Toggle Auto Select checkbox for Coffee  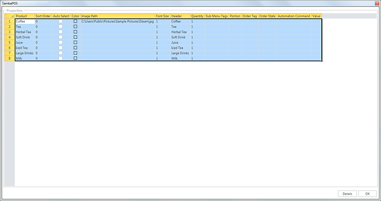click(x=61, y=22)
